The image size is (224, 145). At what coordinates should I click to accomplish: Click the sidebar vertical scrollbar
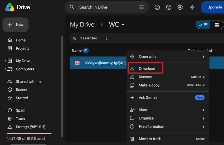coord(62,87)
